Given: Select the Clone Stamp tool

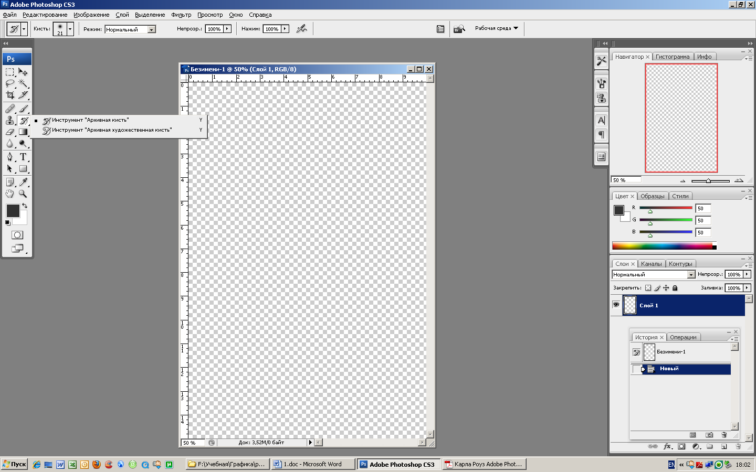Looking at the screenshot, I should pyautogui.click(x=10, y=120).
